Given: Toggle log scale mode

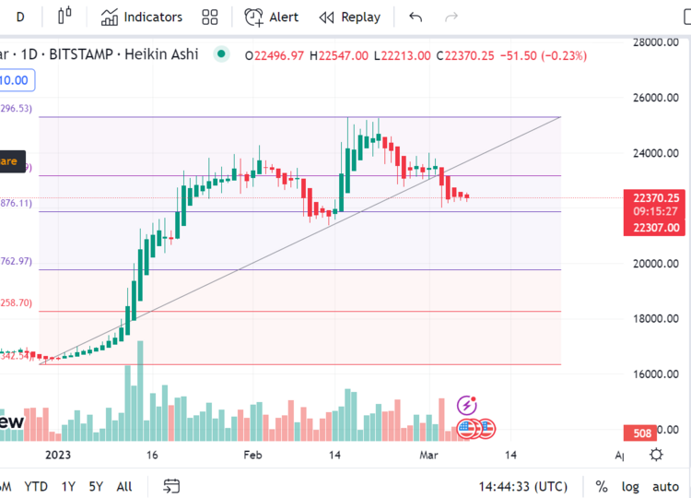Looking at the screenshot, I should 630,486.
